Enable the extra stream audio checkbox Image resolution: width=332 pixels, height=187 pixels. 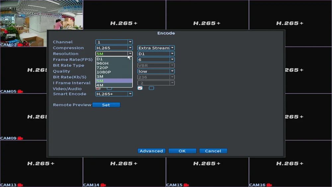[x=151, y=88]
